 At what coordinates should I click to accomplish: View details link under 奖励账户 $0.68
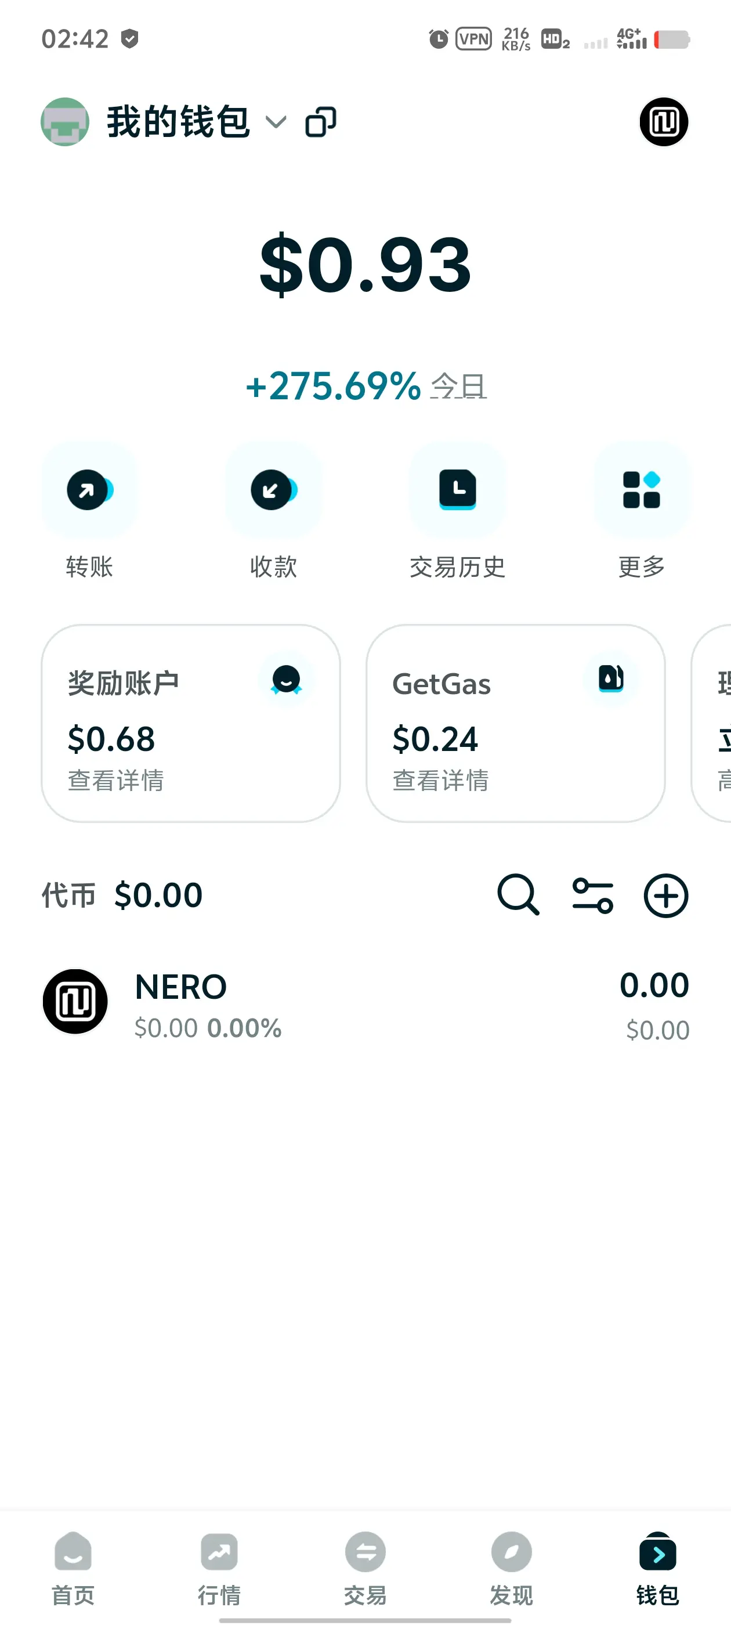tap(115, 781)
